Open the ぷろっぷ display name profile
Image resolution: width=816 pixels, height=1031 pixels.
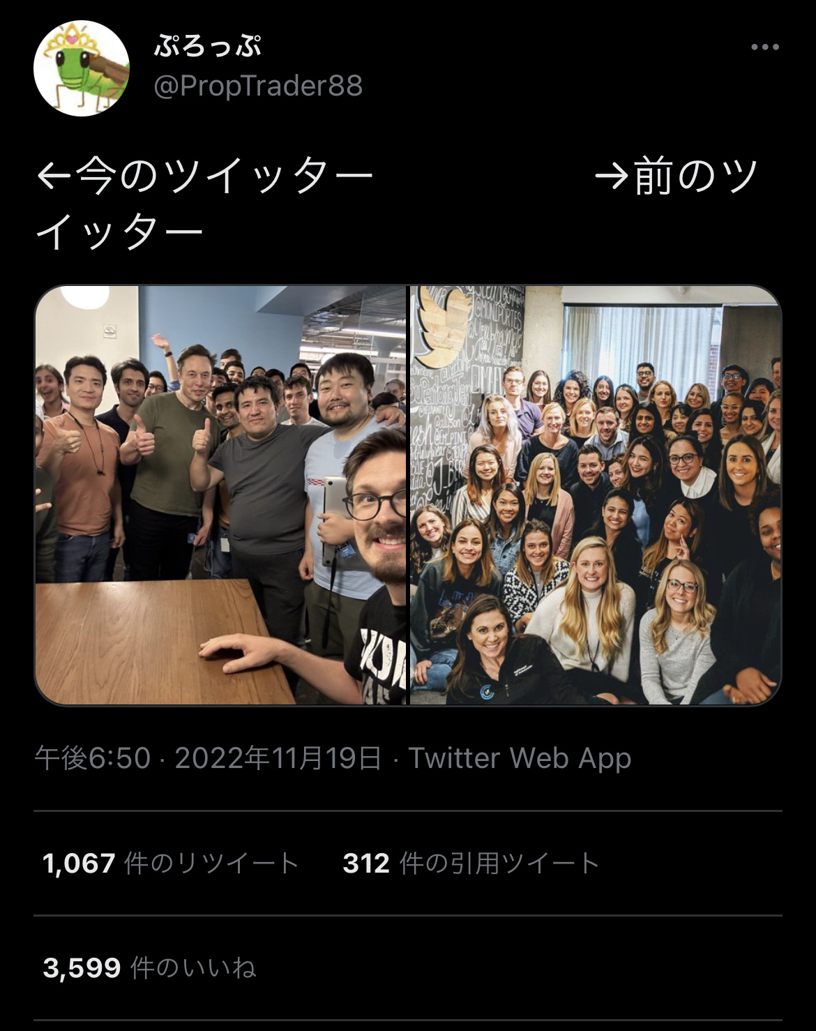click(x=207, y=47)
